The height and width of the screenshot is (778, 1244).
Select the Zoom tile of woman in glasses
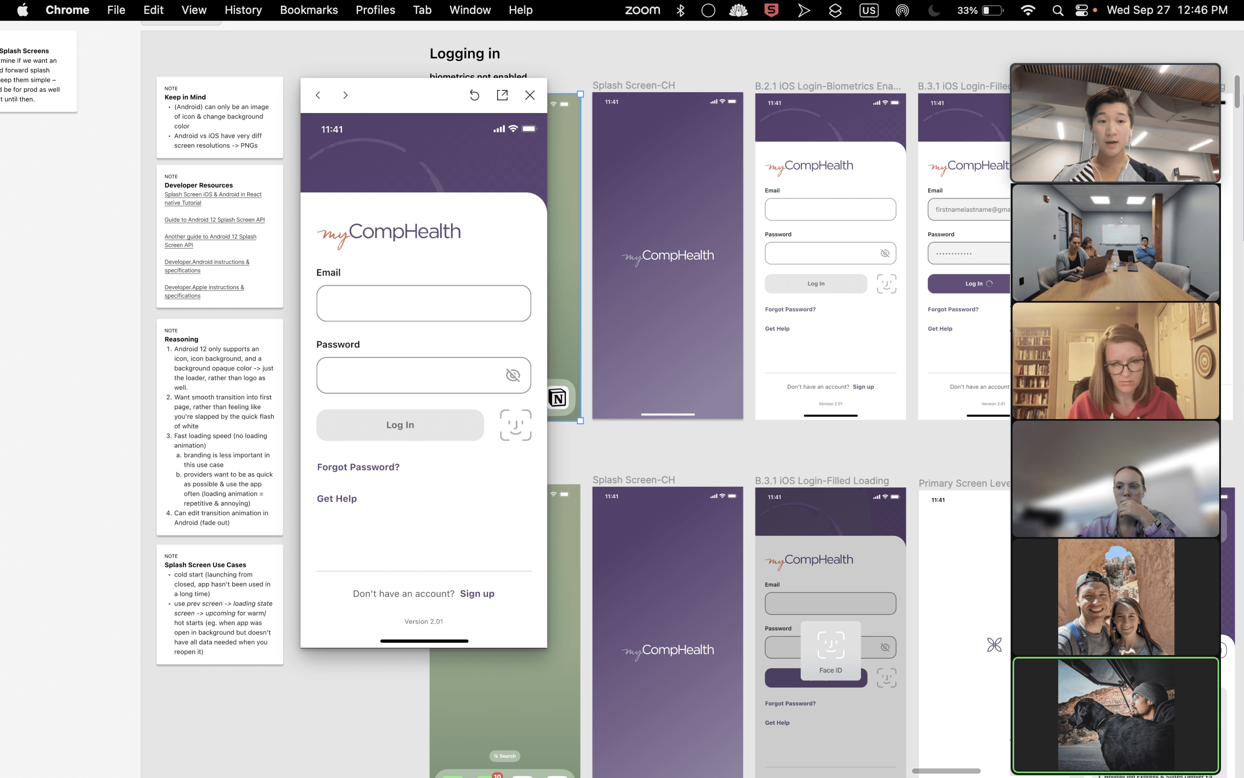(1116, 361)
